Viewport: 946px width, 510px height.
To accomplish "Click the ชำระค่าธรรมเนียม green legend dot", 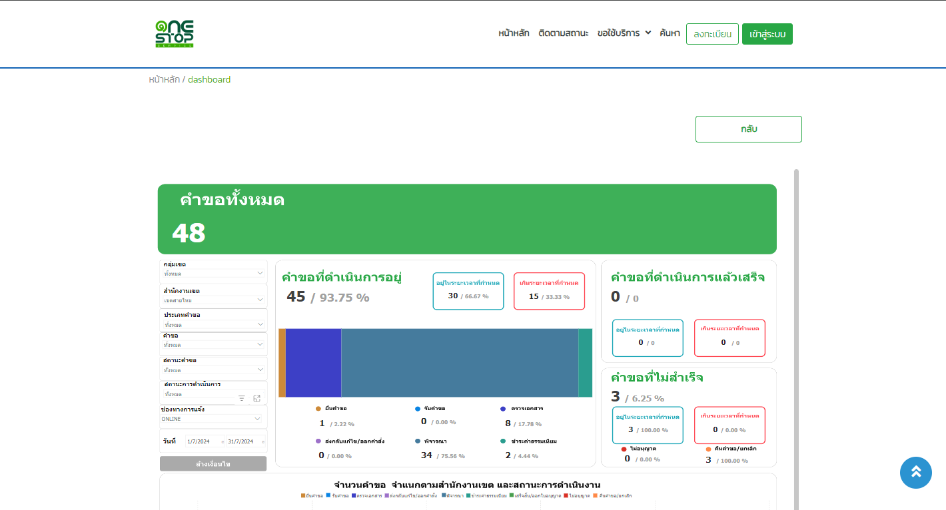I will 503,441.
